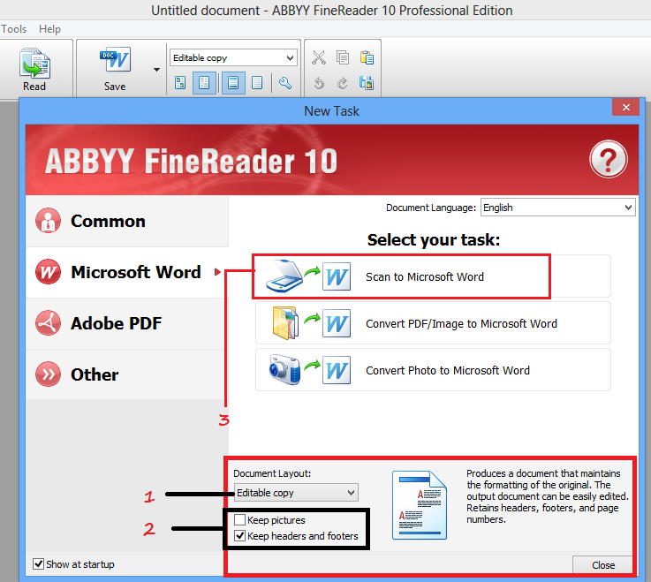Click the red W Microsoft Word icon
Screen dimensions: 651x582
(x=49, y=272)
